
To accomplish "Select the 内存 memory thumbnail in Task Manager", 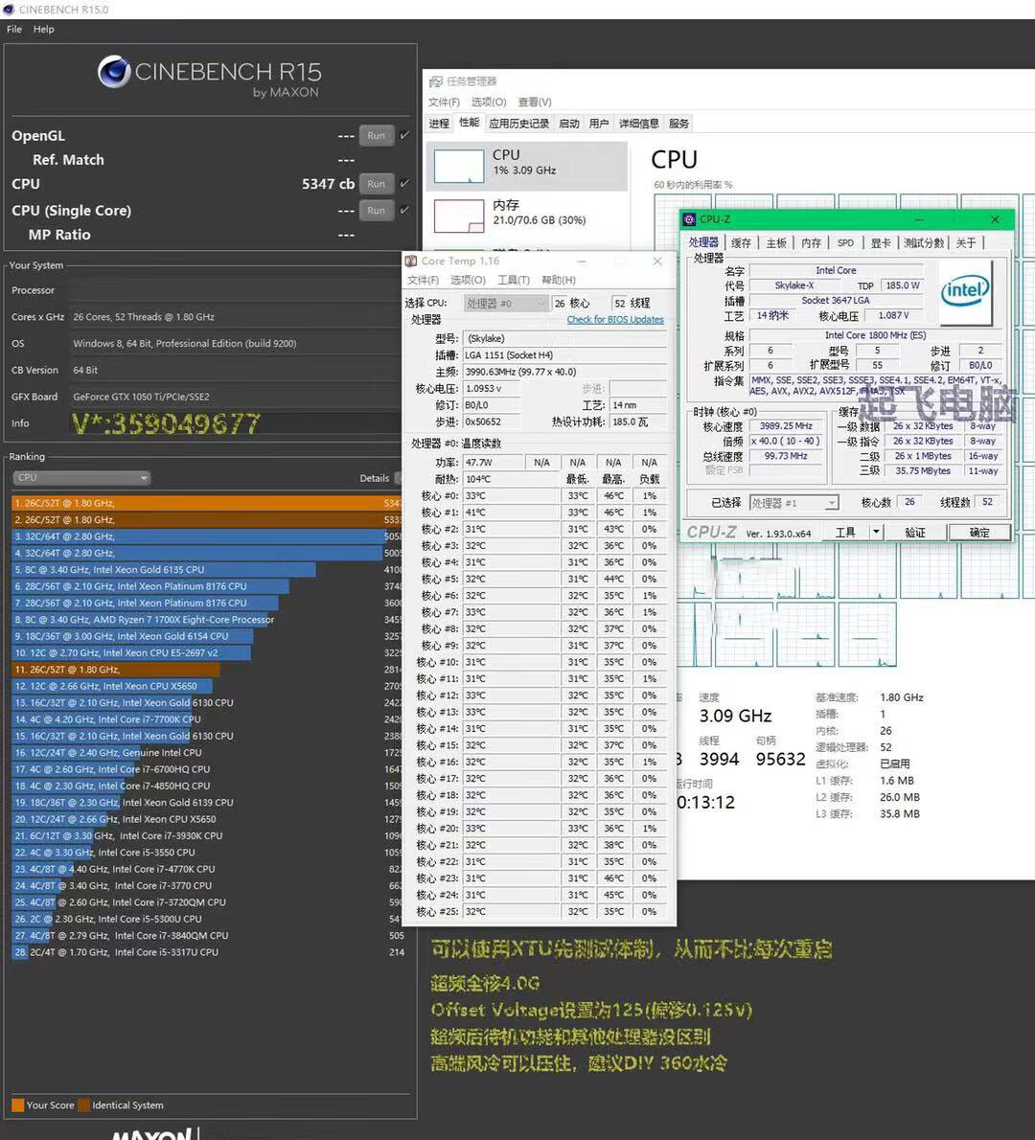I will [459, 216].
